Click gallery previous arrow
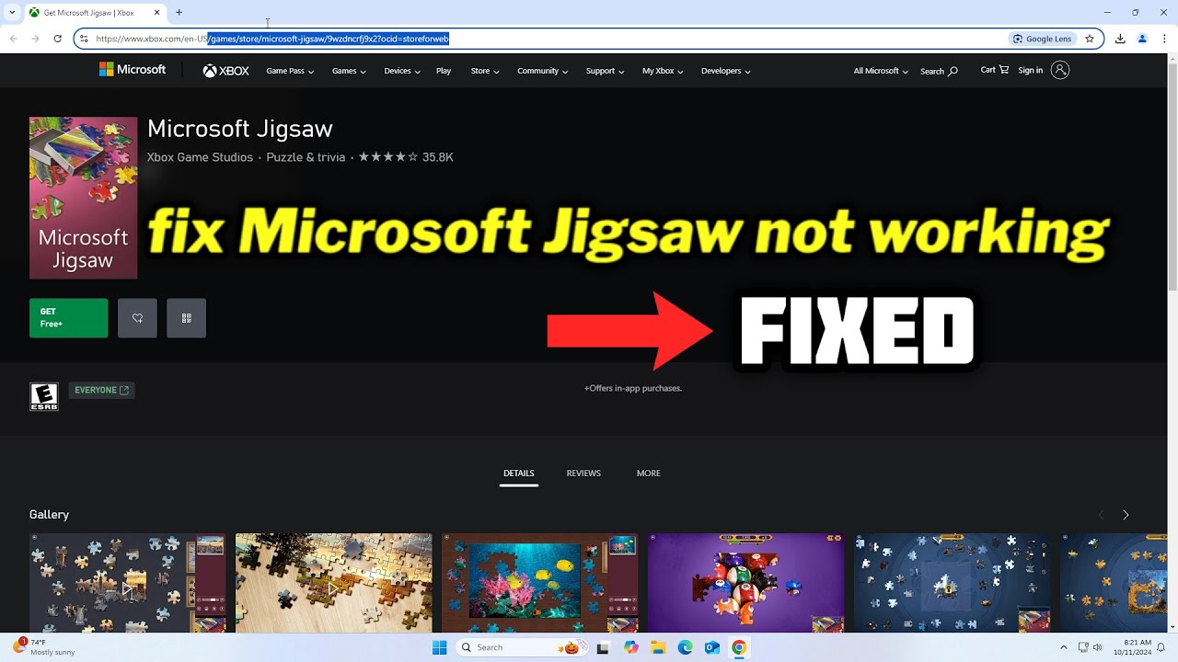The image size is (1178, 662). [x=1101, y=515]
